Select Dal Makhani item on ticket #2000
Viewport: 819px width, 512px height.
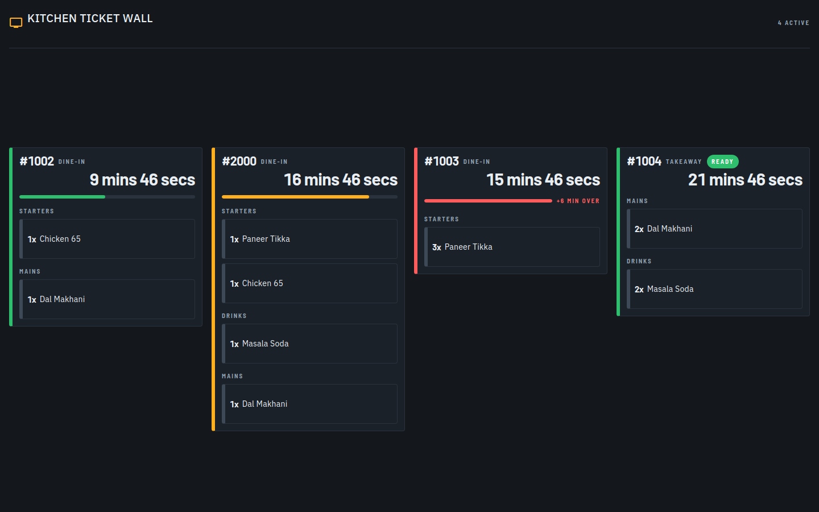point(309,404)
